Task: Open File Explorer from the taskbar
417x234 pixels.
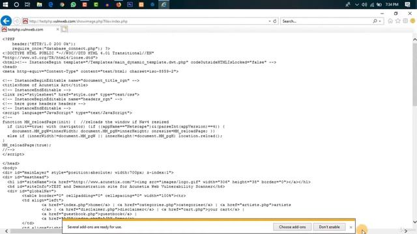Action: coord(39,5)
